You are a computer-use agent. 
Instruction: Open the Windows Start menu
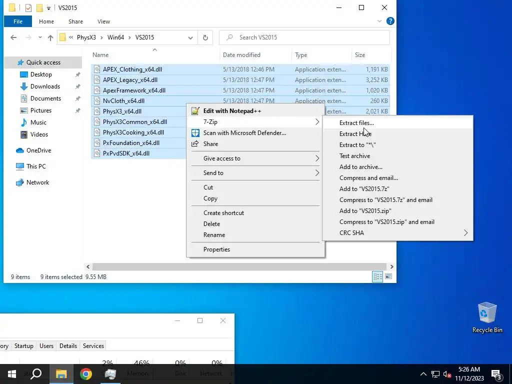pos(12,374)
